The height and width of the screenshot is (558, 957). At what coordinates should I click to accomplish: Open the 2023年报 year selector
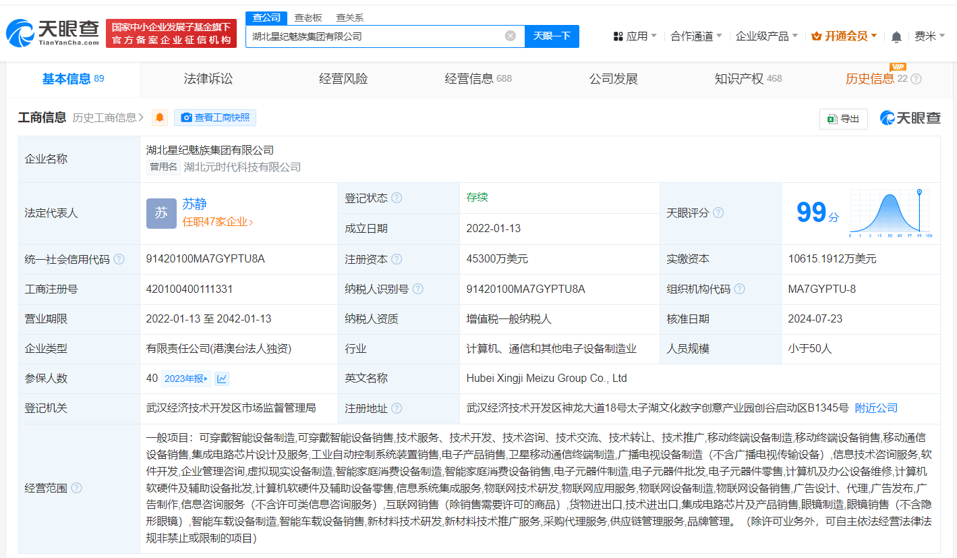(186, 379)
